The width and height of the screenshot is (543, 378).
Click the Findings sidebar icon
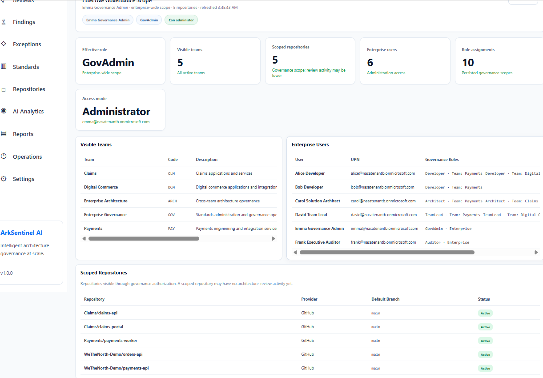tap(4, 22)
